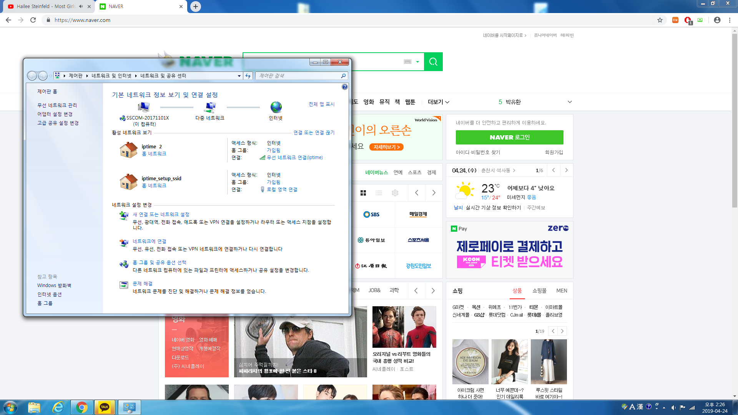Open 어댑터 설정 변경 link
The image size is (738, 415).
coord(55,114)
